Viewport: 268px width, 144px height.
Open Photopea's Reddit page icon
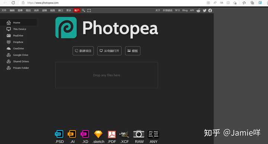198,10
